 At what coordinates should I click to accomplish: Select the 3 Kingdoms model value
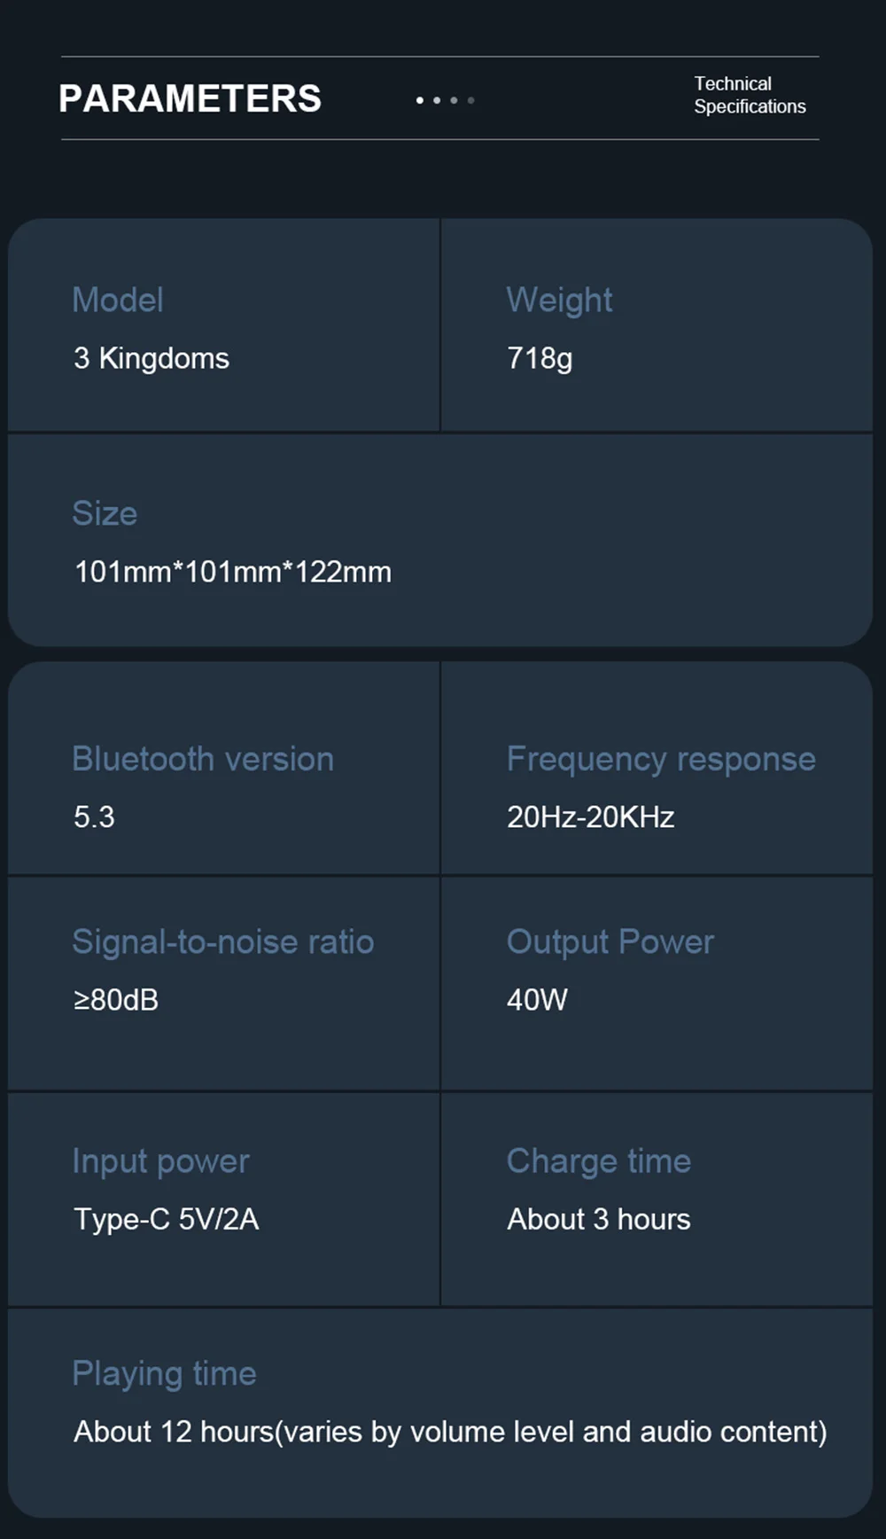[x=152, y=358]
